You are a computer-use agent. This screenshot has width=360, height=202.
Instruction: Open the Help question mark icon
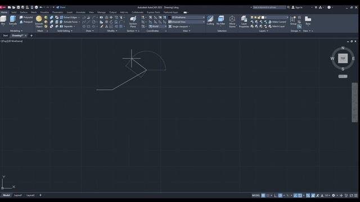(x=329, y=7)
